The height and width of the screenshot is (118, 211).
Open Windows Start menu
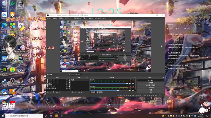[2, 116]
